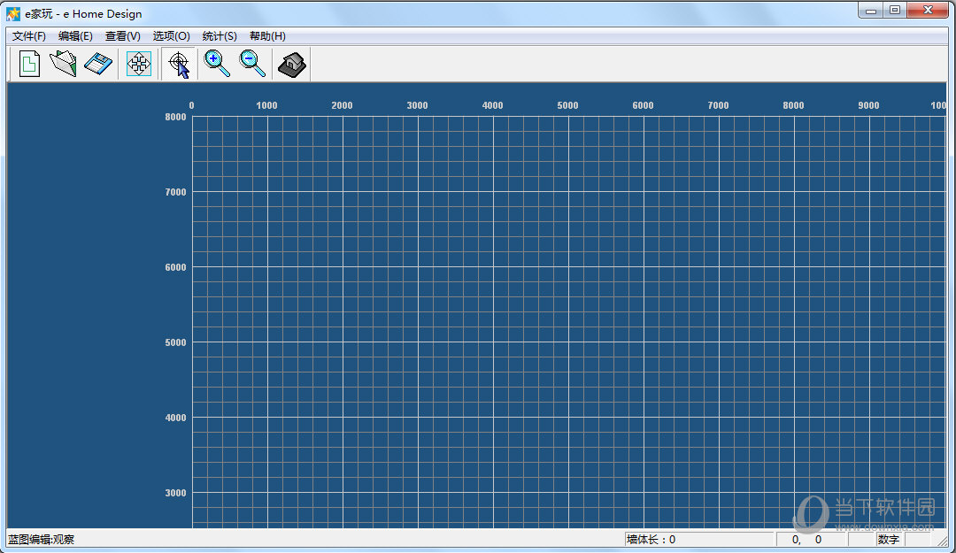Open a file with the folder icon

[x=63, y=65]
